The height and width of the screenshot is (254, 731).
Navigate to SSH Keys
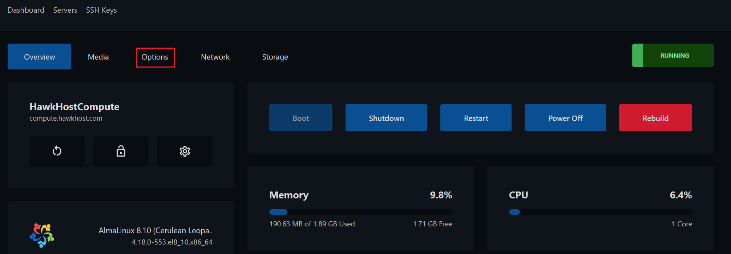pyautogui.click(x=101, y=10)
